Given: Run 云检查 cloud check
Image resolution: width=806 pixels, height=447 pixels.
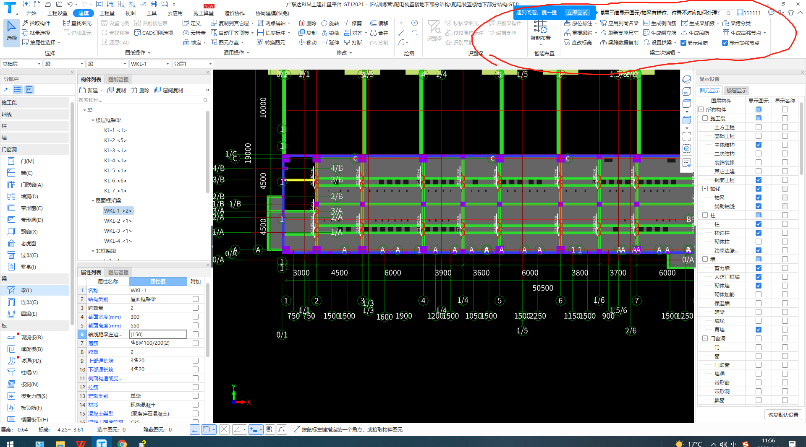Looking at the screenshot, I should pyautogui.click(x=194, y=33).
